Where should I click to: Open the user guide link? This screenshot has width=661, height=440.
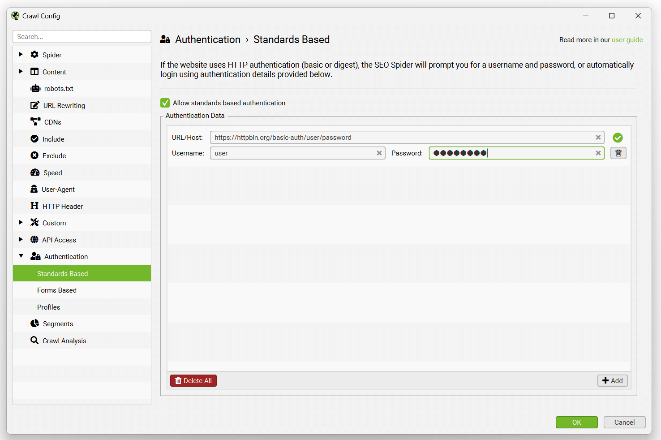627,39
